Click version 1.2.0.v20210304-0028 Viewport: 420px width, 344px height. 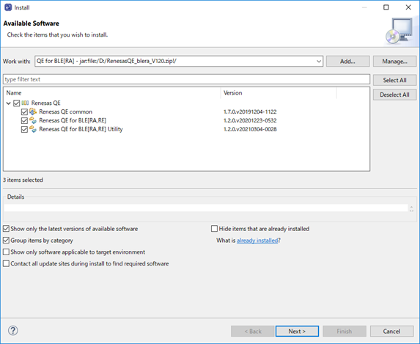click(250, 129)
